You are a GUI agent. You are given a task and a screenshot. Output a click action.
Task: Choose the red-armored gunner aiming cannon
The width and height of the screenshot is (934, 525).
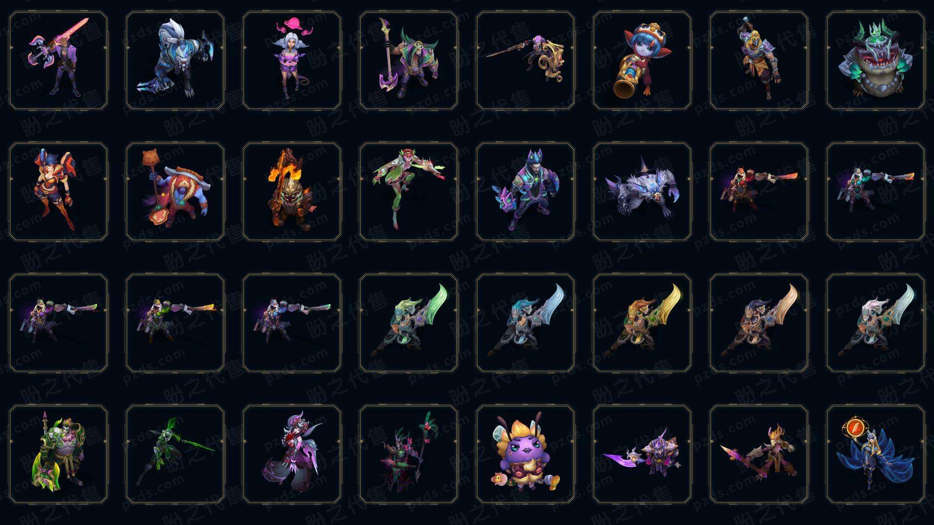[x=759, y=192]
